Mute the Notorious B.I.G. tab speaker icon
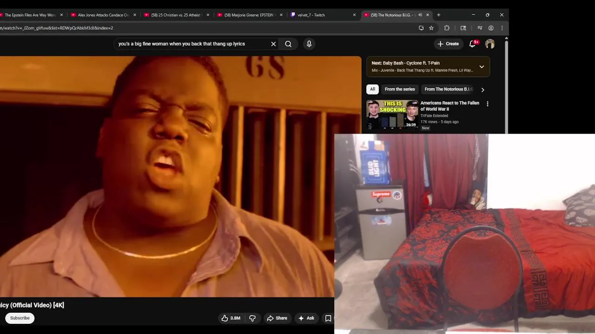 coord(420,15)
